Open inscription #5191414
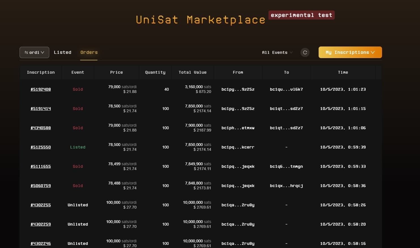This screenshot has width=420, height=248. click(41, 109)
